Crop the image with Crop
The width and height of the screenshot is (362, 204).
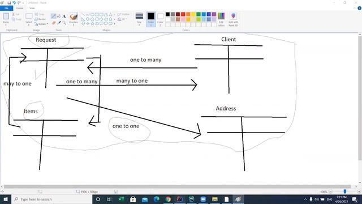[40, 14]
